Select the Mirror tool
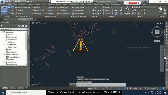This screenshot has width=168, height=95. (112, 11)
